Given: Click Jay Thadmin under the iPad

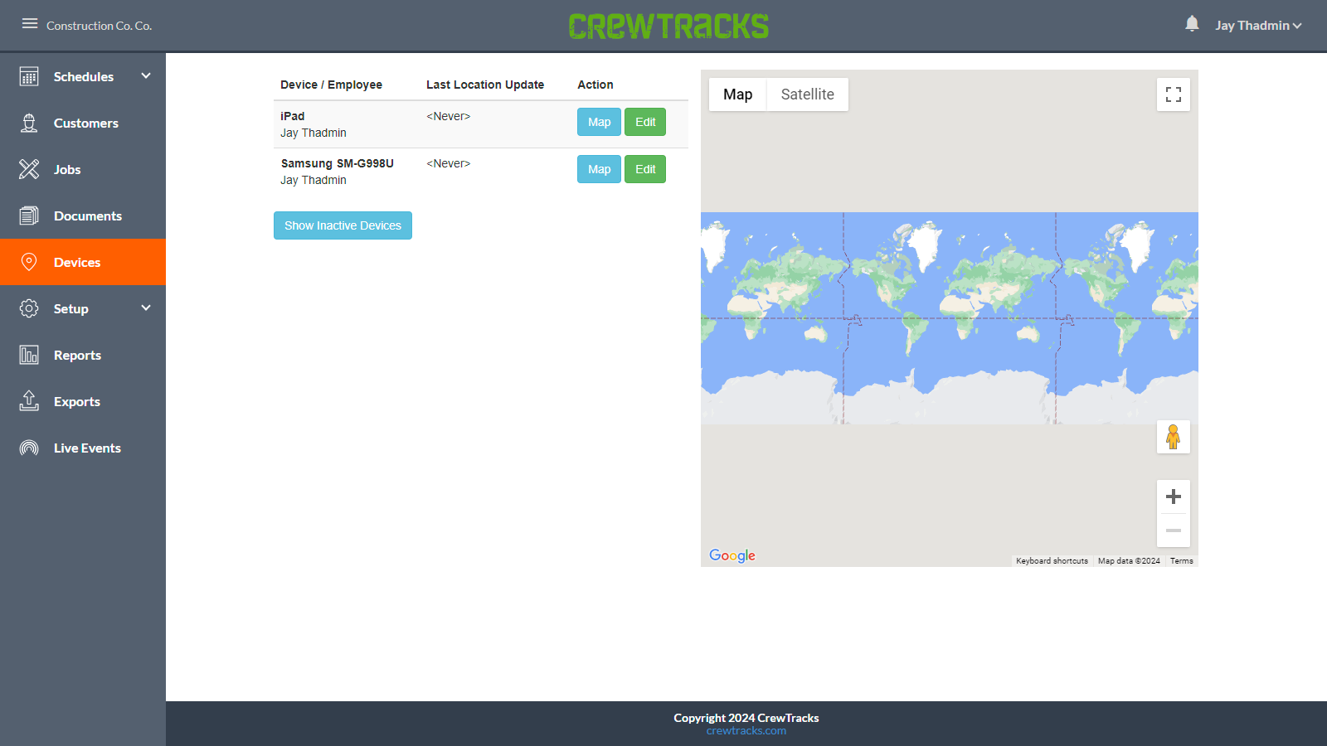Looking at the screenshot, I should point(314,133).
